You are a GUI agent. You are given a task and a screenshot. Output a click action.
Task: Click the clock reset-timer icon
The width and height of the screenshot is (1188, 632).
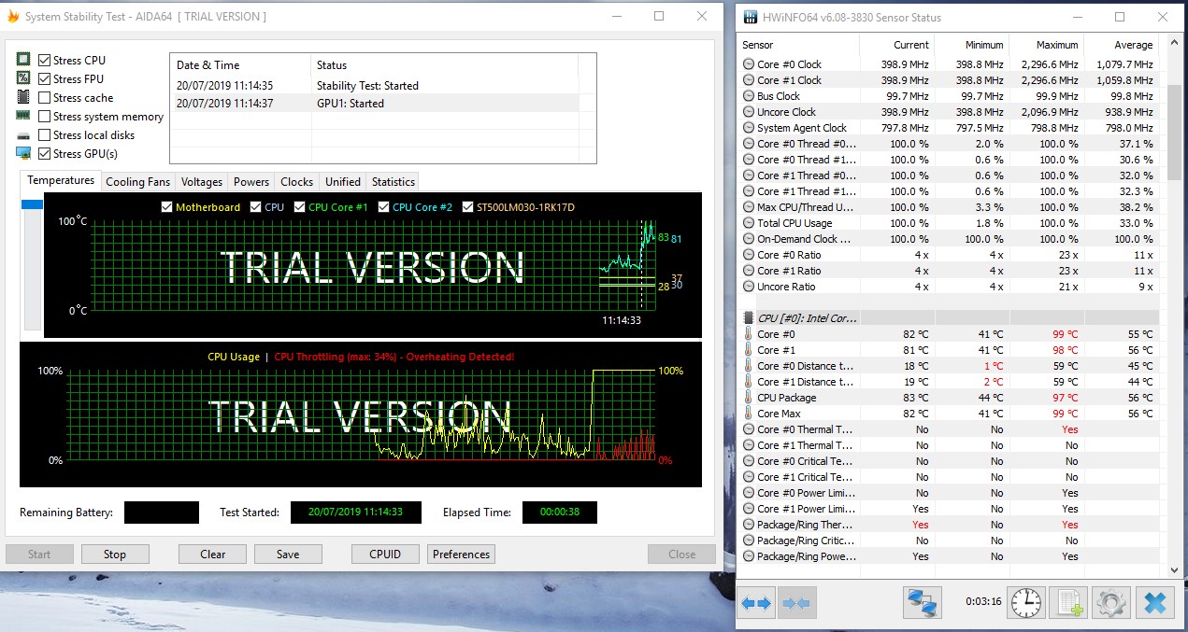[x=1027, y=603]
